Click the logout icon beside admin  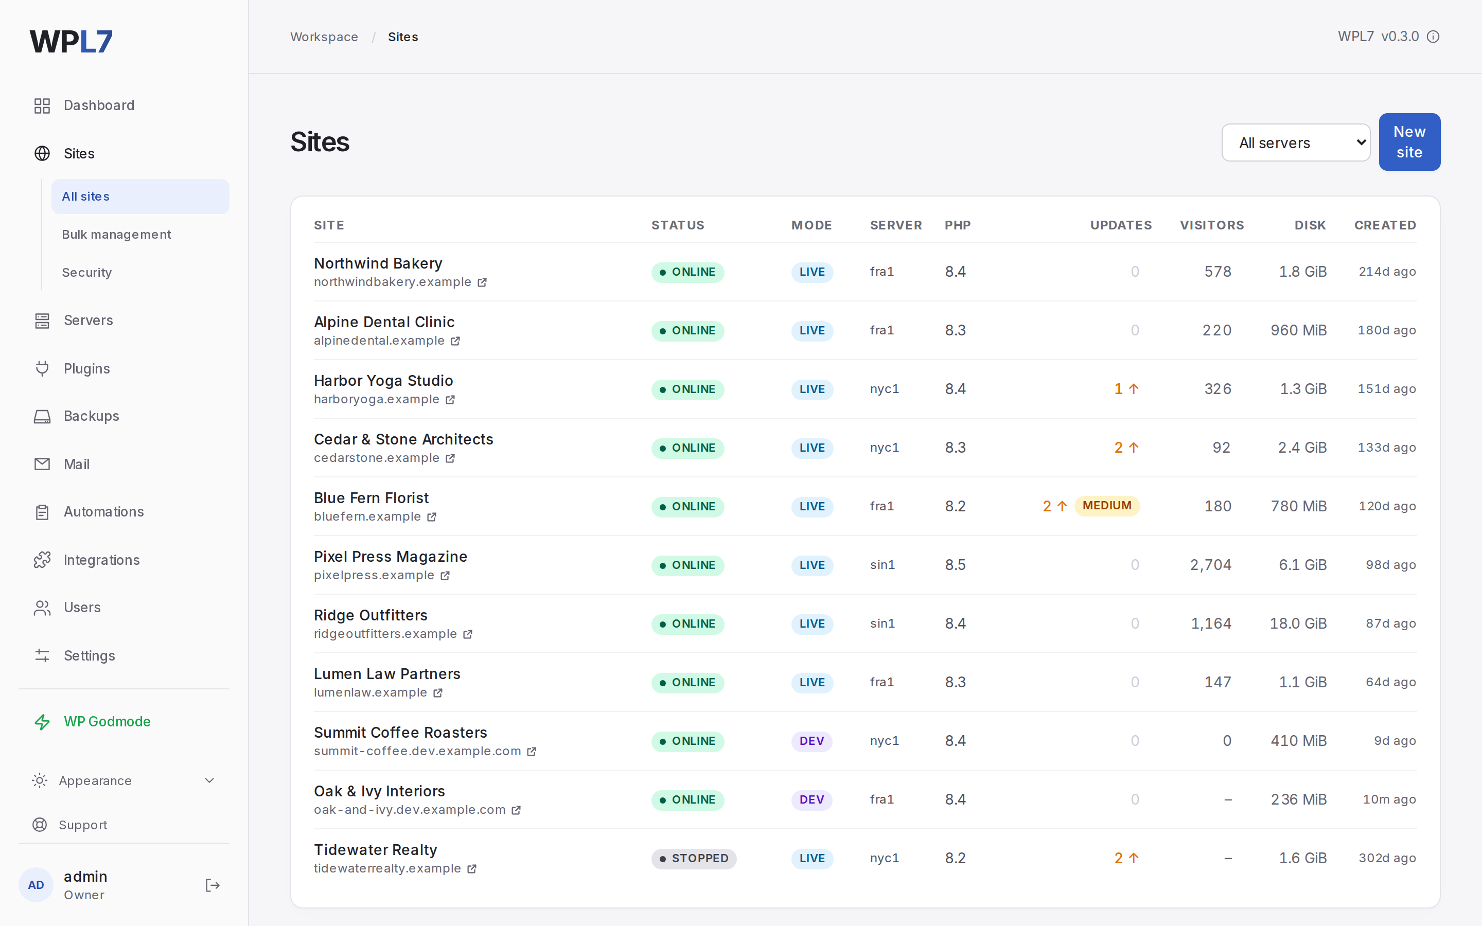pos(213,885)
